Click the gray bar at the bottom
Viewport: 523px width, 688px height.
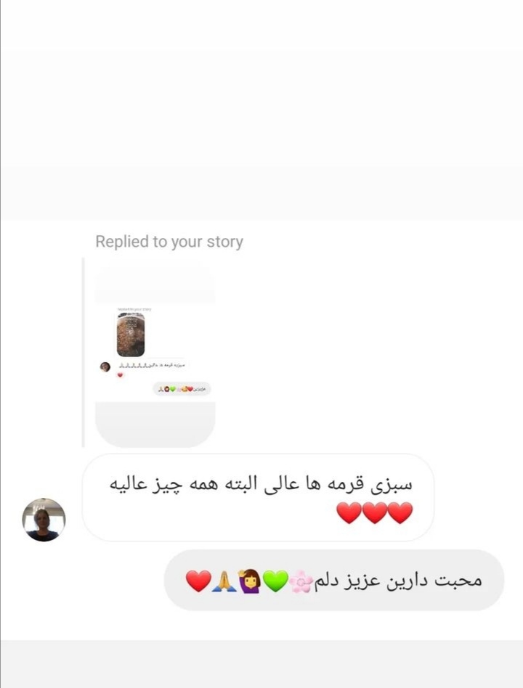[261, 664]
